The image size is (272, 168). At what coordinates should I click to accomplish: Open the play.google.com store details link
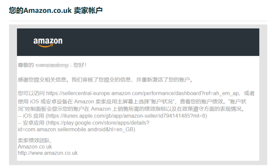coord(99,123)
